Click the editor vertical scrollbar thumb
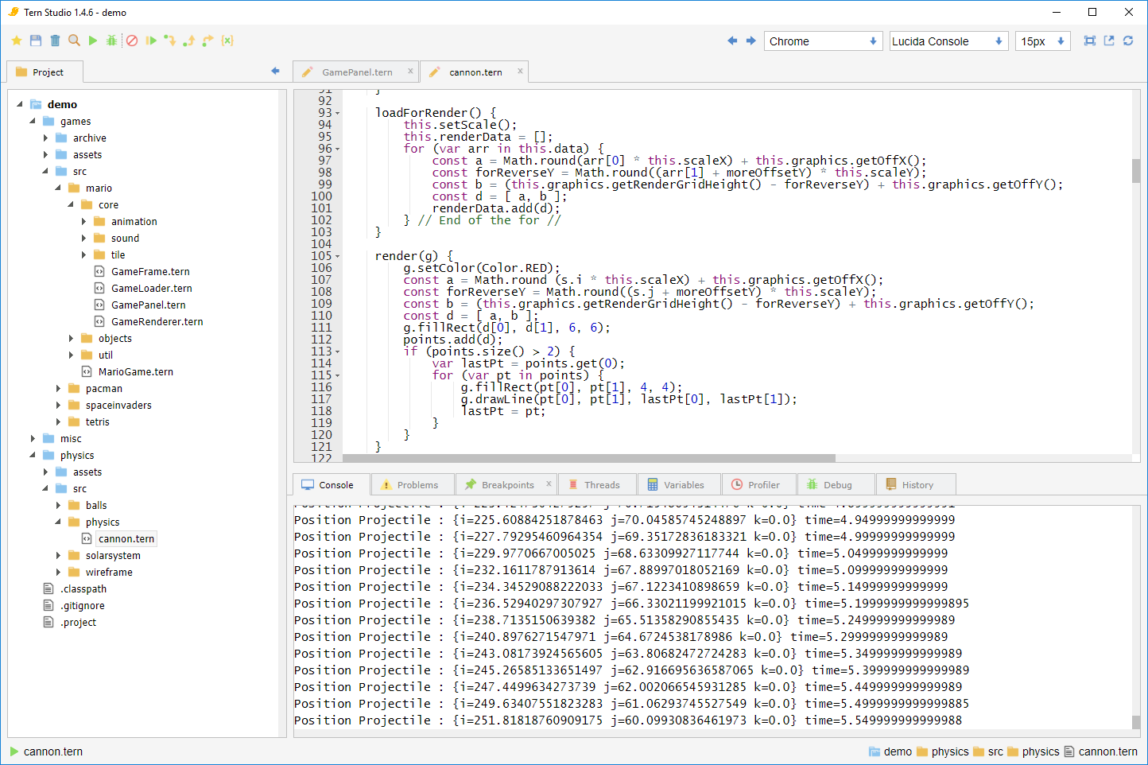Screen dimensions: 1148x765 pos(1136,171)
